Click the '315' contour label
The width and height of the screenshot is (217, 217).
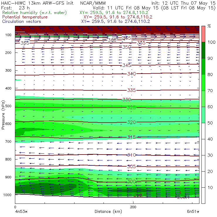[x=131, y=137]
